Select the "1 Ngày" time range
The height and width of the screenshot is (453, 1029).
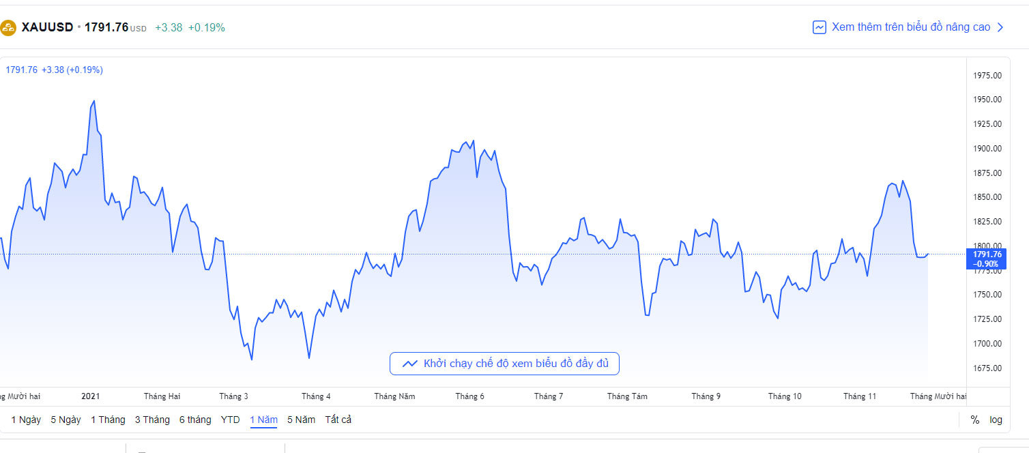click(x=26, y=420)
